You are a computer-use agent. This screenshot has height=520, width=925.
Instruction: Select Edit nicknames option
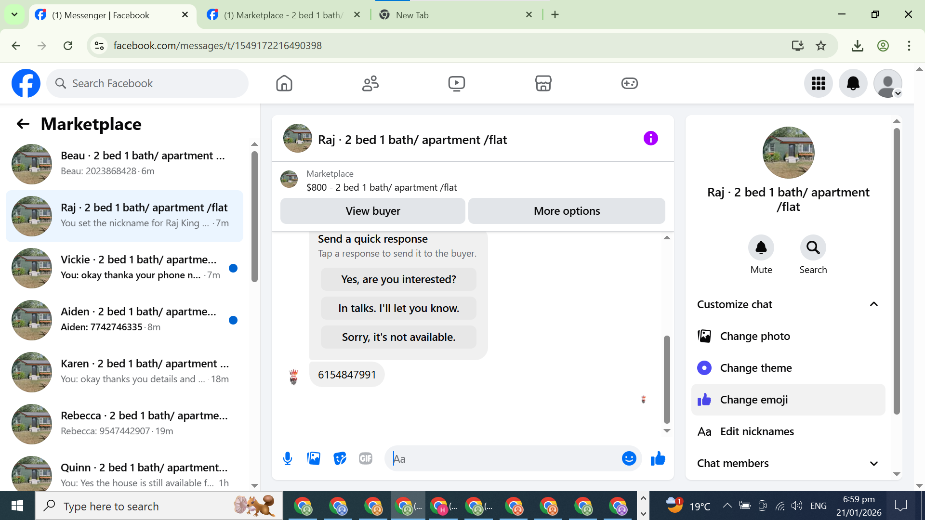756,431
